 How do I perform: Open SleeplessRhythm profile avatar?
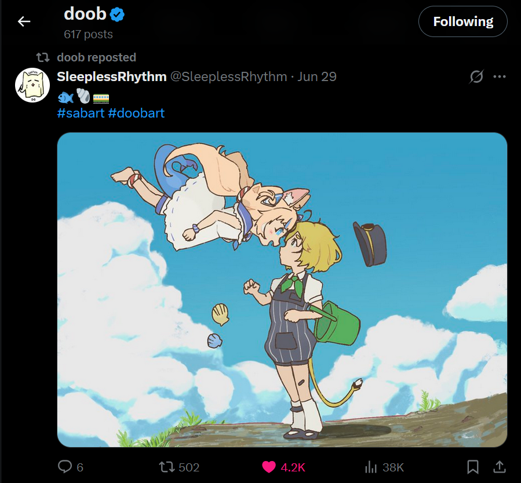tap(32, 85)
